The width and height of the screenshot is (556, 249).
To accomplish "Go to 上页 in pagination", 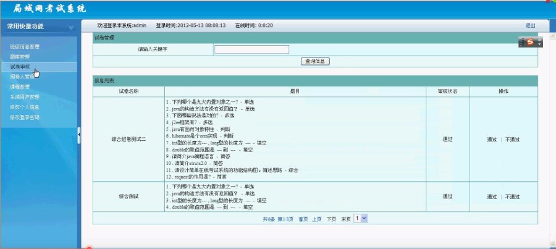I will (x=317, y=219).
